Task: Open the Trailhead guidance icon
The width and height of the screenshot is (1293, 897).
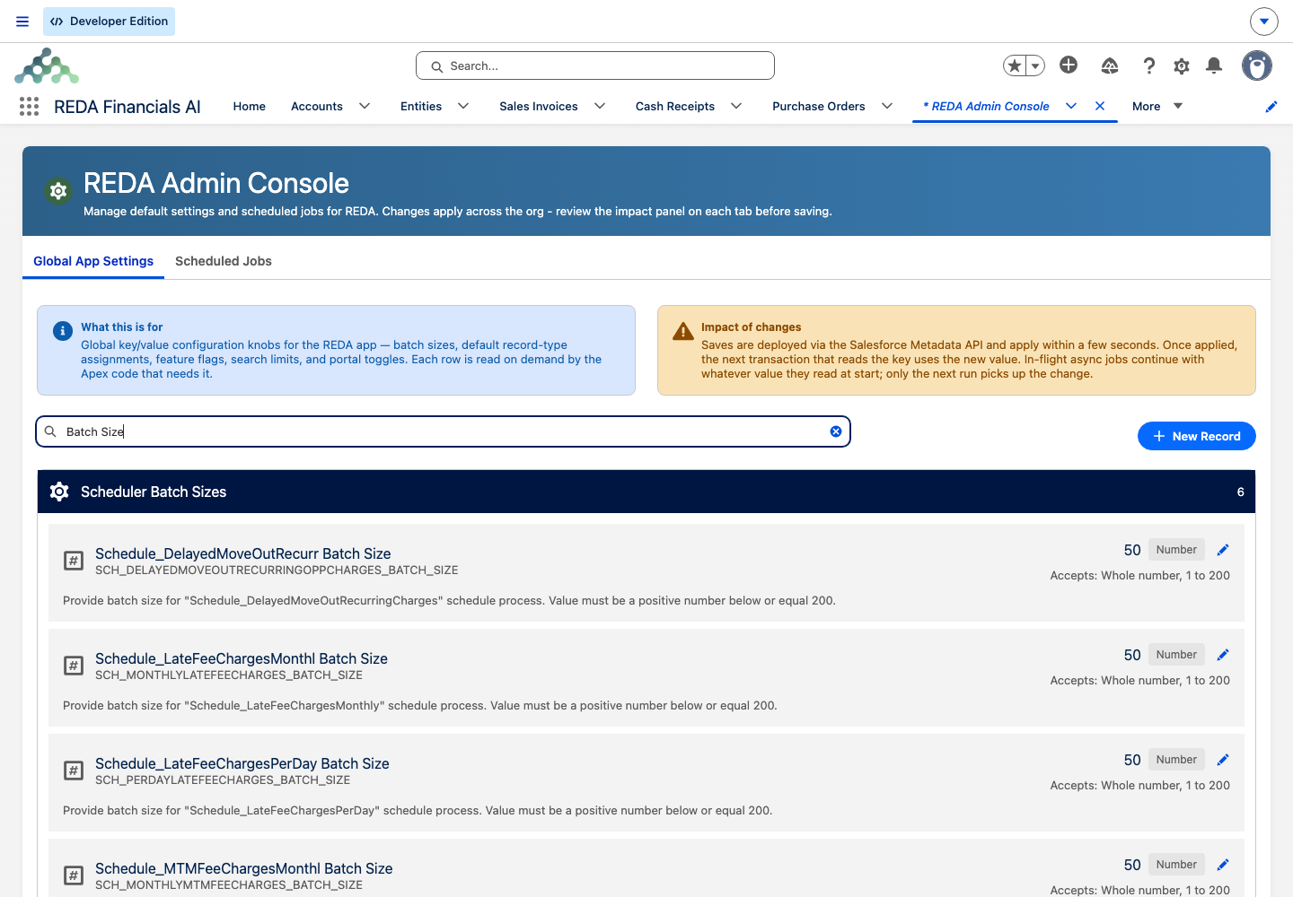Action: (1110, 65)
